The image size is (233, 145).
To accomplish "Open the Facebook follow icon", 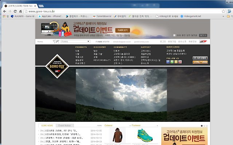I will coord(168,62).
